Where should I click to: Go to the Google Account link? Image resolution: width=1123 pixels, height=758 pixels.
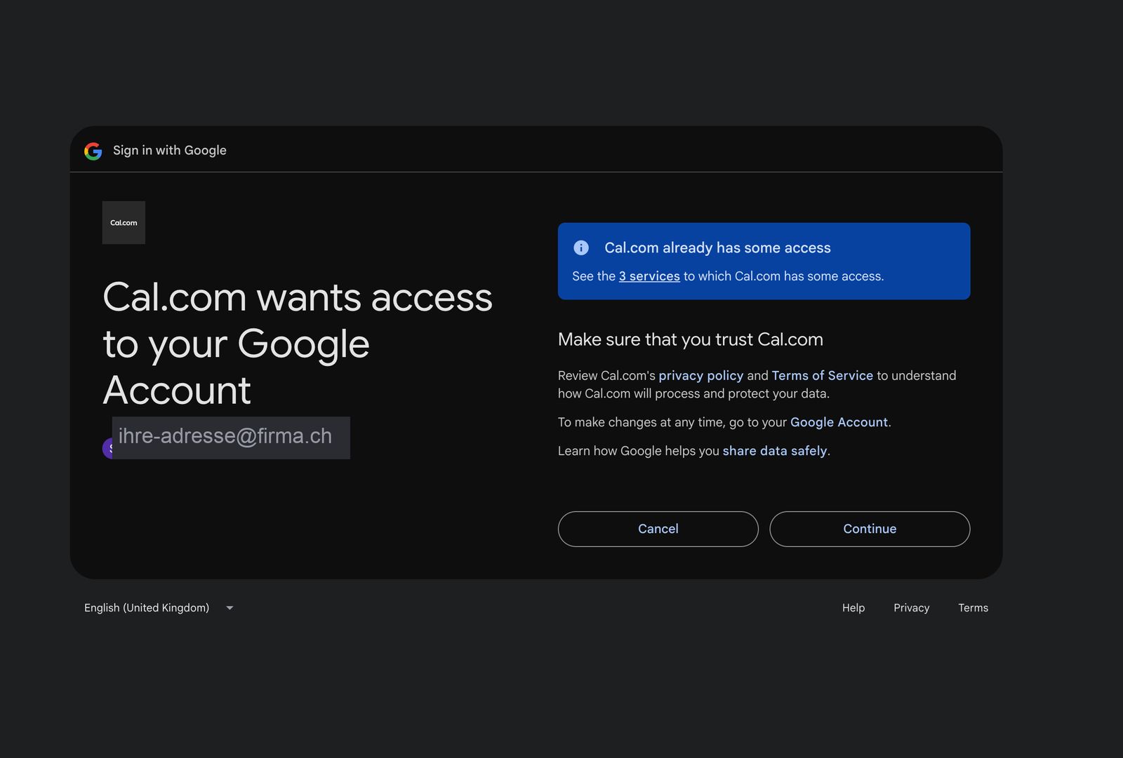pyautogui.click(x=839, y=422)
